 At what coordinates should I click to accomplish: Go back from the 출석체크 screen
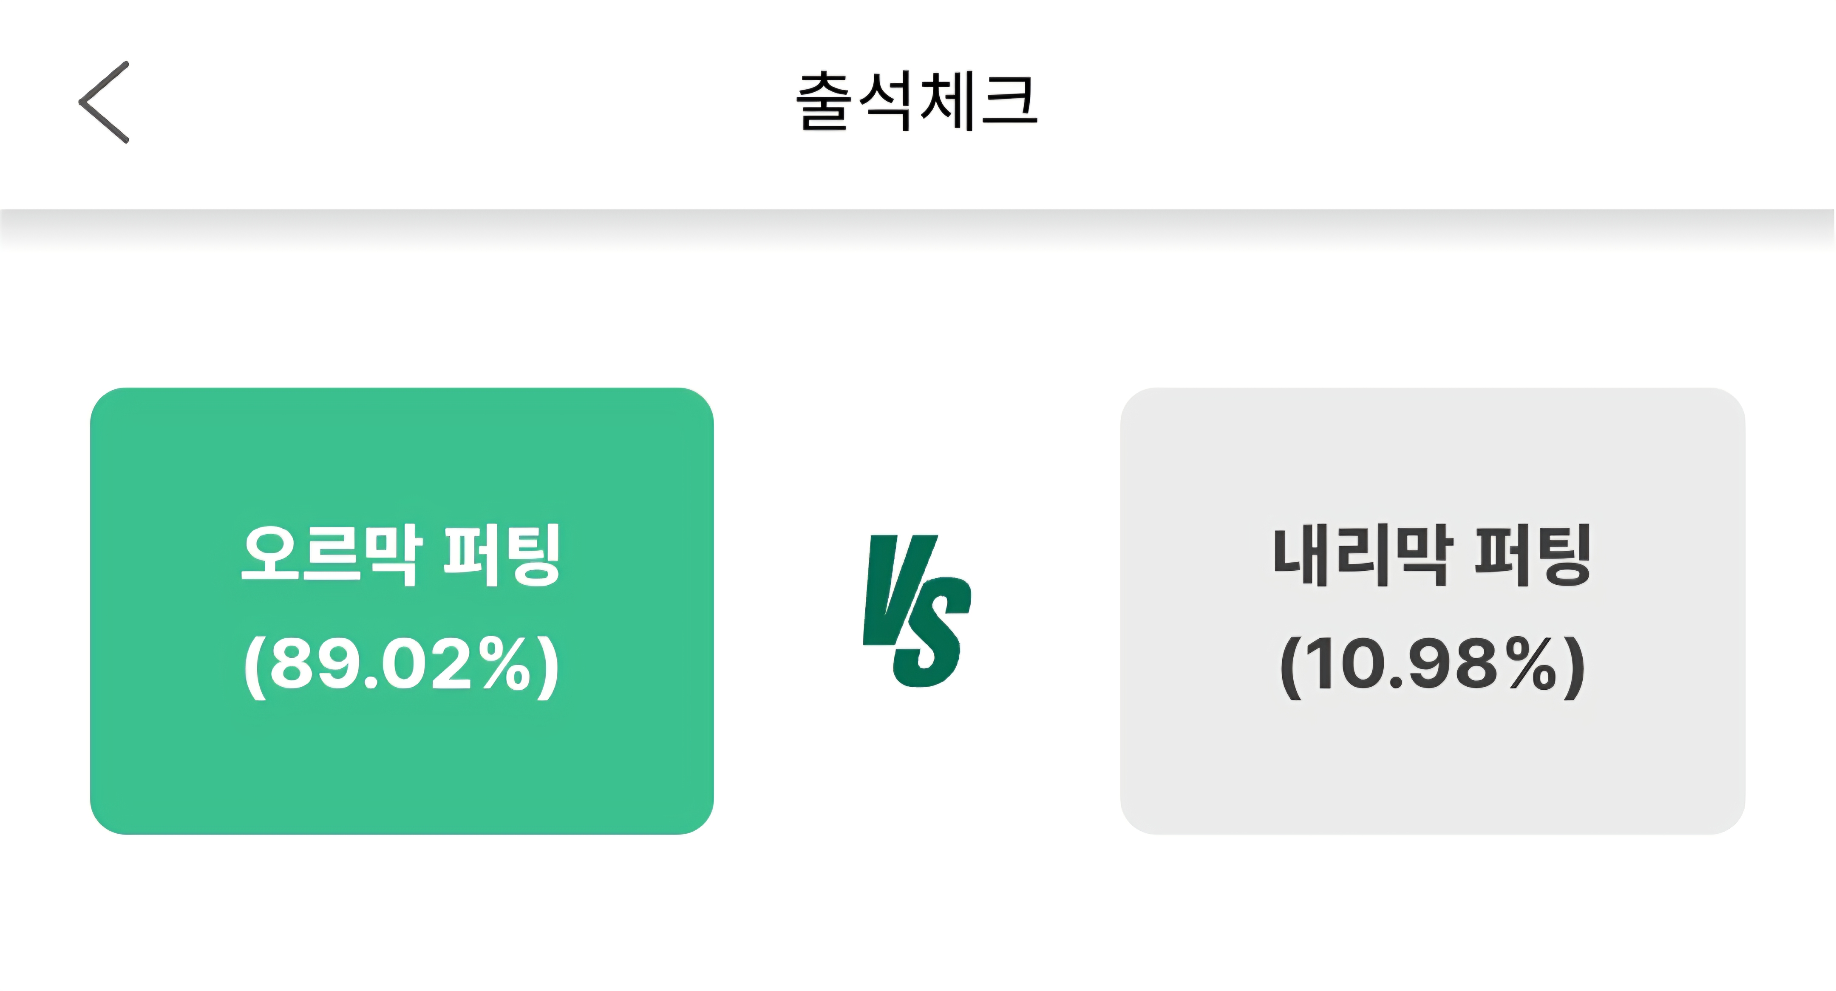105,102
